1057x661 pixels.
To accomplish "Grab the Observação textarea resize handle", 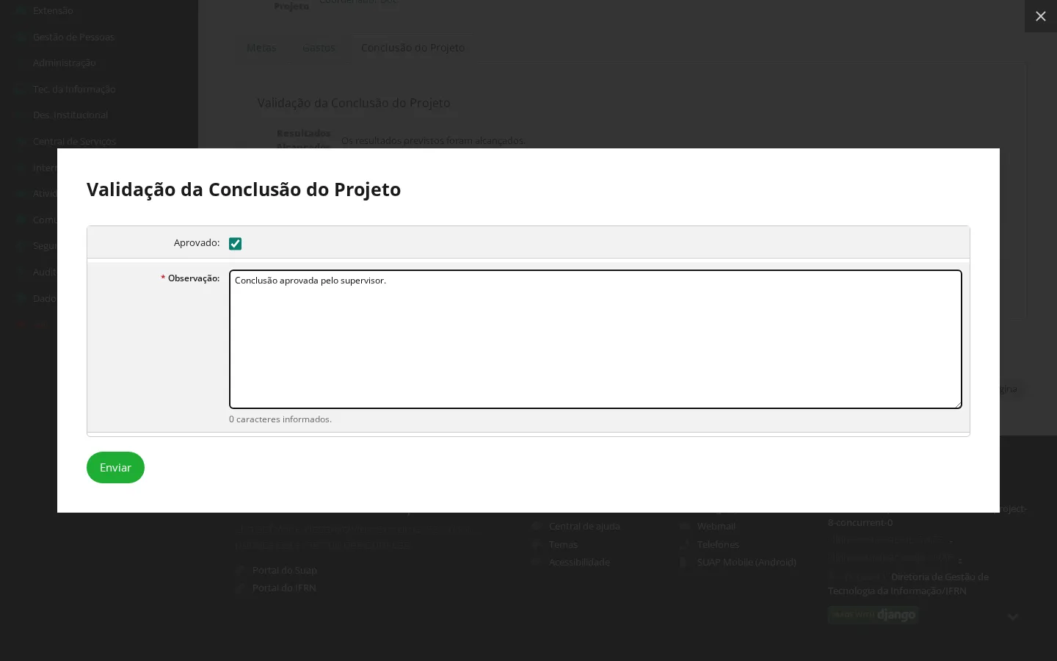I will pos(957,404).
